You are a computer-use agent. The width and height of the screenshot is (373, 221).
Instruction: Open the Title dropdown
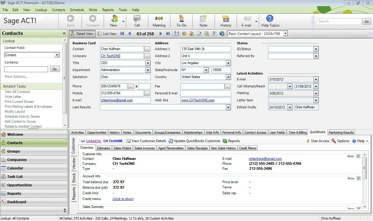[x=148, y=63]
